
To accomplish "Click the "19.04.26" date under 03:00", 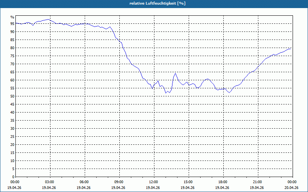I will [x=49, y=188].
